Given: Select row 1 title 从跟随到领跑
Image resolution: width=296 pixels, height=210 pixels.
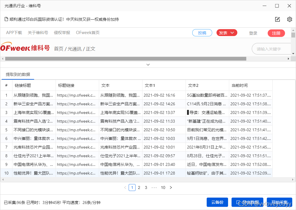Looking at the screenshot, I should 34,95.
